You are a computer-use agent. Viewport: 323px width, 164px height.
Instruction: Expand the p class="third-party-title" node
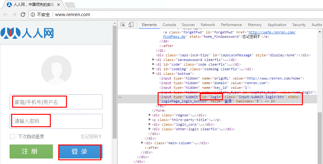click(150, 119)
